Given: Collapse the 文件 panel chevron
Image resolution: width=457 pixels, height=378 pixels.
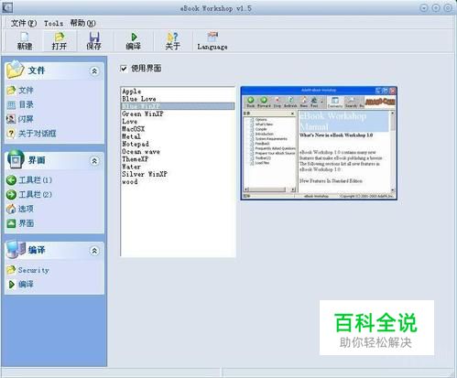Looking at the screenshot, I should tap(94, 71).
